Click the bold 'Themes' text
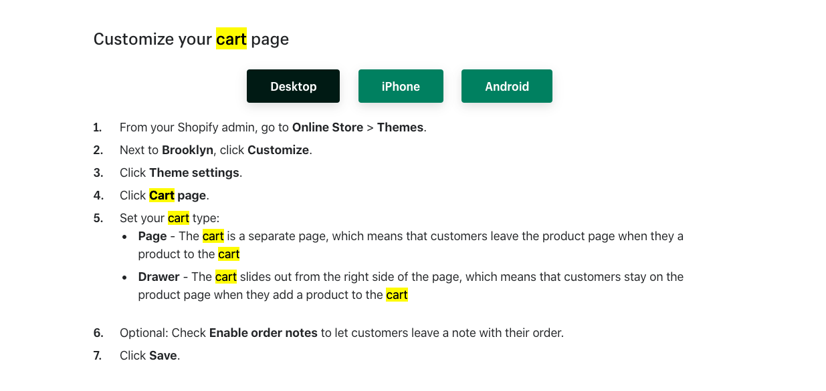The image size is (826, 391). click(400, 127)
